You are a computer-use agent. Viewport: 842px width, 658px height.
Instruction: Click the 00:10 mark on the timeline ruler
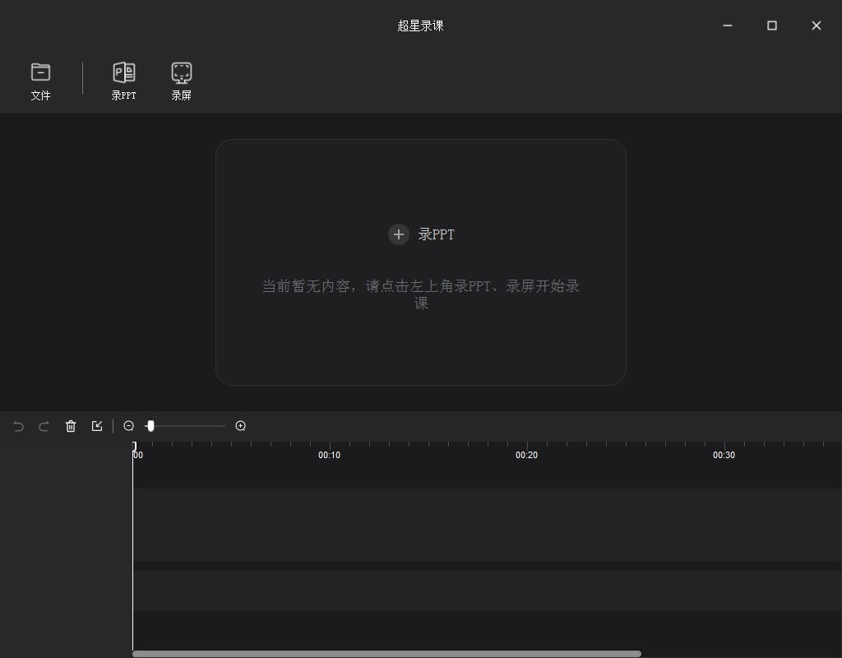(x=329, y=454)
